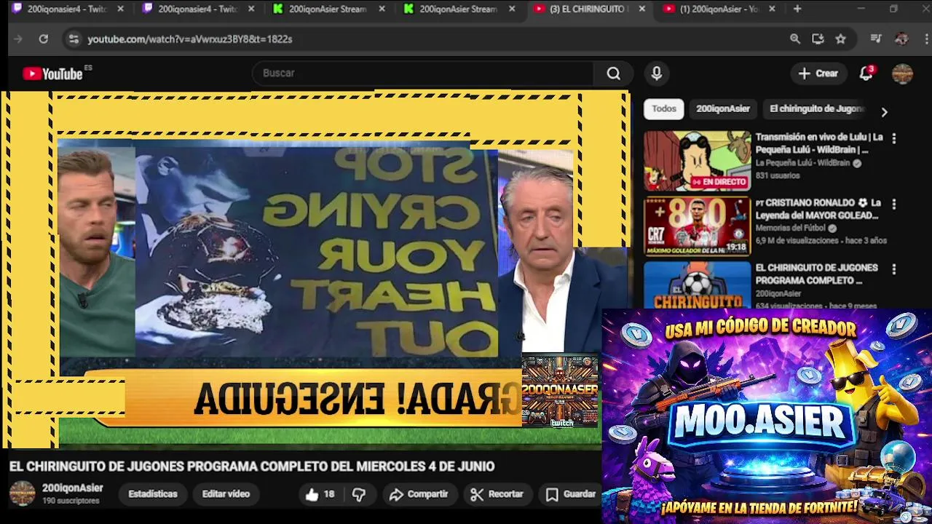Close the first 200iqonAsier Stream tab
Viewport: 932px width, 524px height.
tap(382, 9)
